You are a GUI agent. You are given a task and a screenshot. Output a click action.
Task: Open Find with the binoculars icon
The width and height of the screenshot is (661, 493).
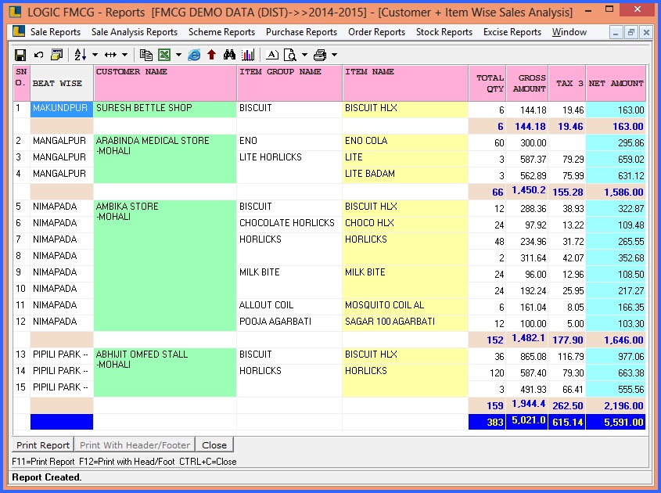(230, 55)
